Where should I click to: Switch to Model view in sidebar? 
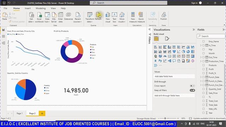(4, 43)
